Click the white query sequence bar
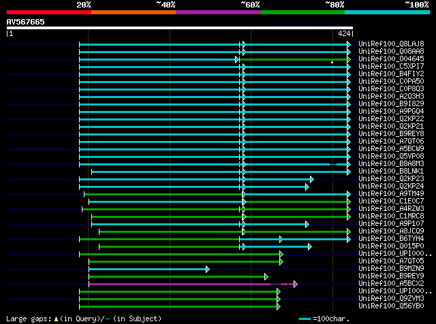Viewport: 436px width, 324px height. pos(180,28)
